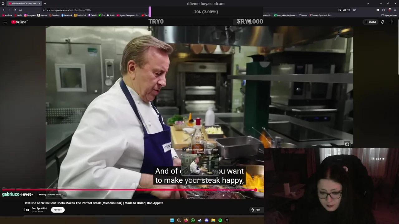The height and width of the screenshot is (224, 399).
Task: Open Steam from the taskbar
Action: [x=199, y=220]
